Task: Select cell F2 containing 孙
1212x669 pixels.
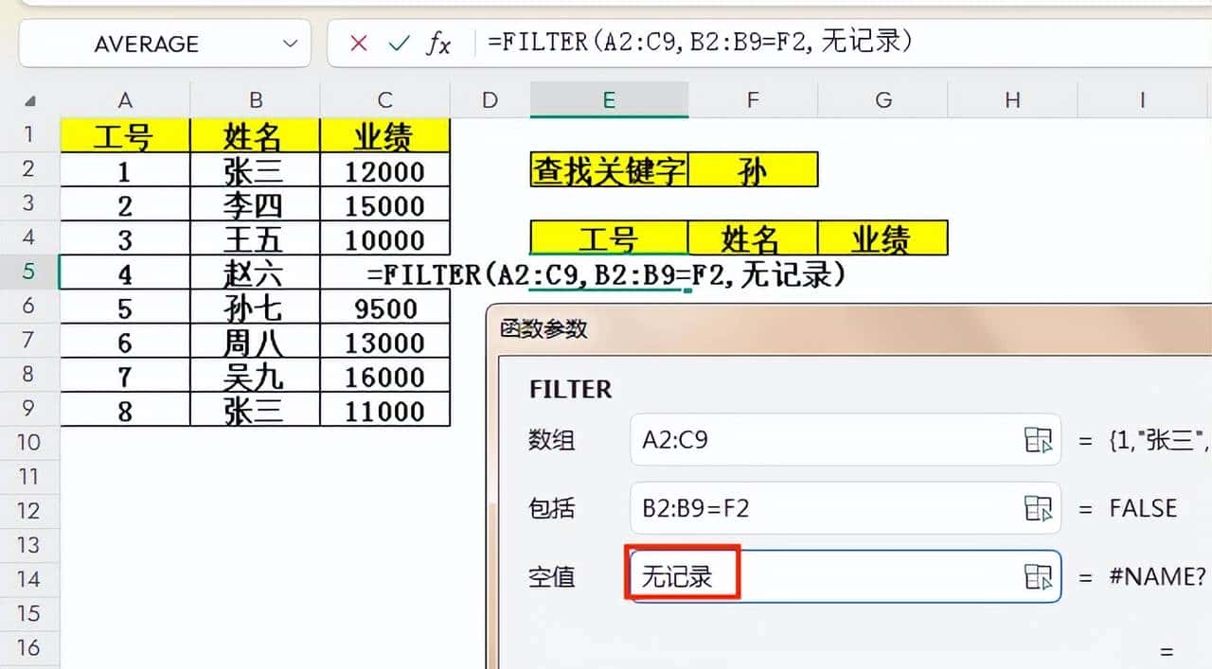Action: [752, 169]
